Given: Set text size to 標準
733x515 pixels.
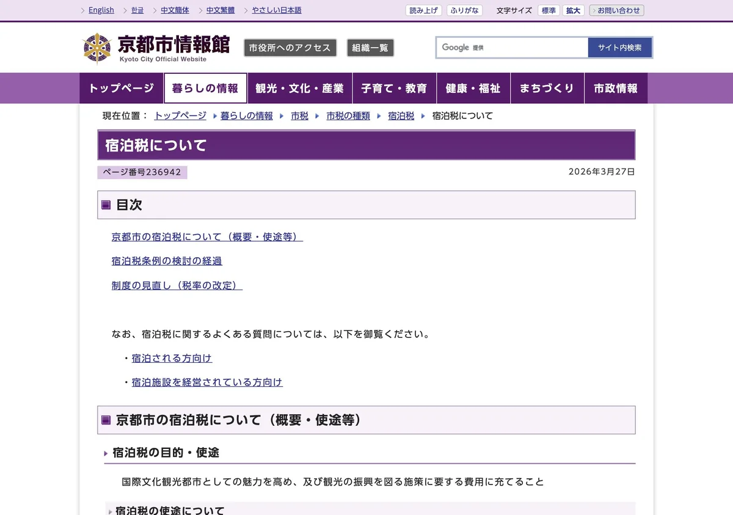Looking at the screenshot, I should coord(548,10).
